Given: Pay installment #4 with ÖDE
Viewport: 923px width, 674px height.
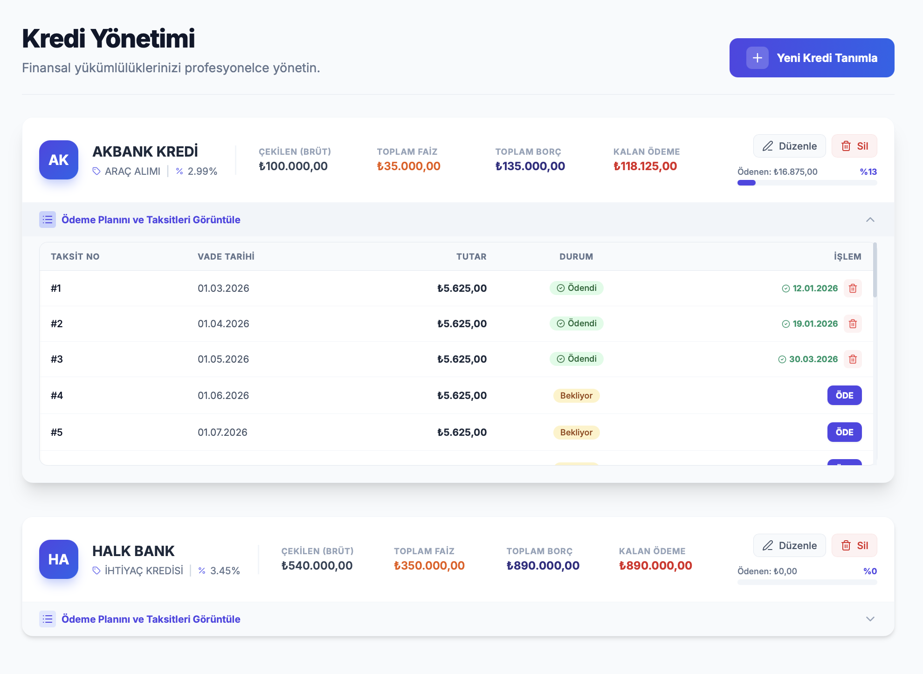Looking at the screenshot, I should (844, 395).
